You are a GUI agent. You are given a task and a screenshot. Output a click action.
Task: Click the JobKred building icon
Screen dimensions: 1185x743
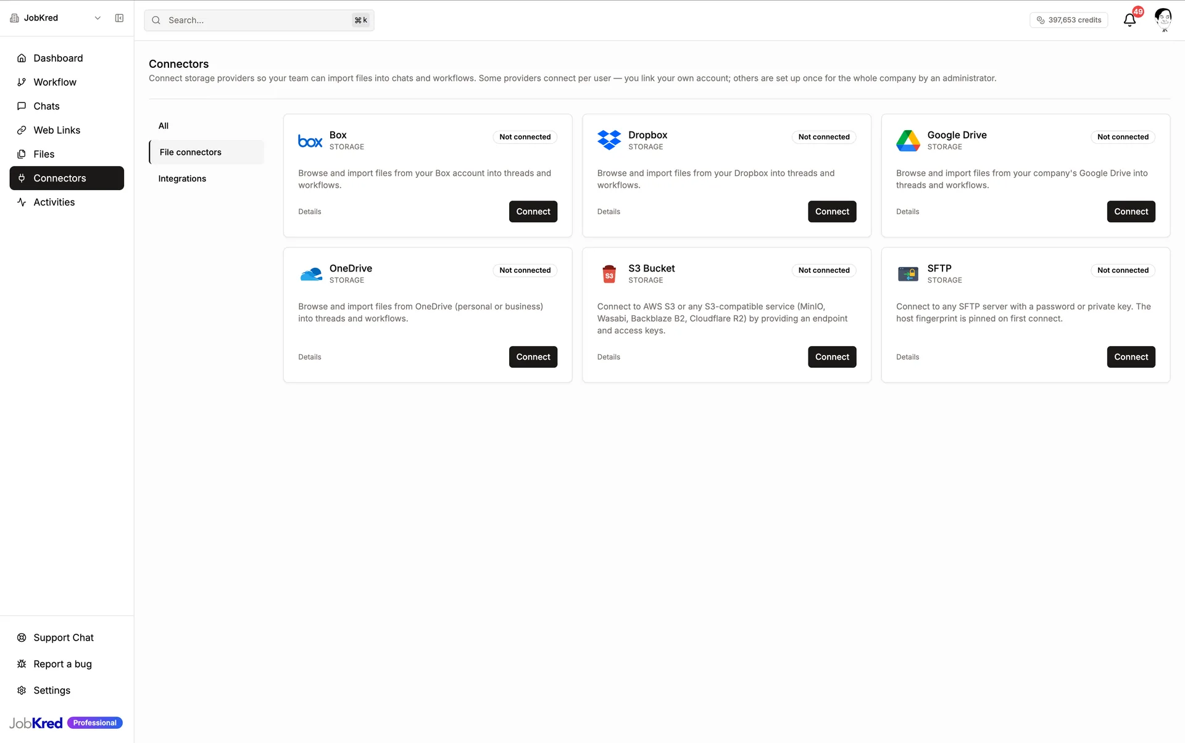tap(15, 18)
